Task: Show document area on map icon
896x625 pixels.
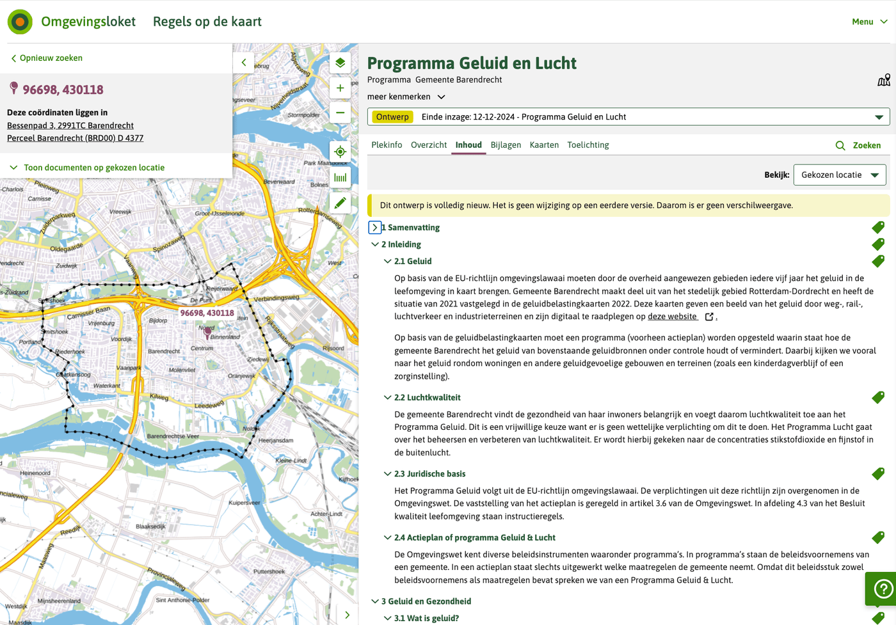Action: pyautogui.click(x=884, y=80)
